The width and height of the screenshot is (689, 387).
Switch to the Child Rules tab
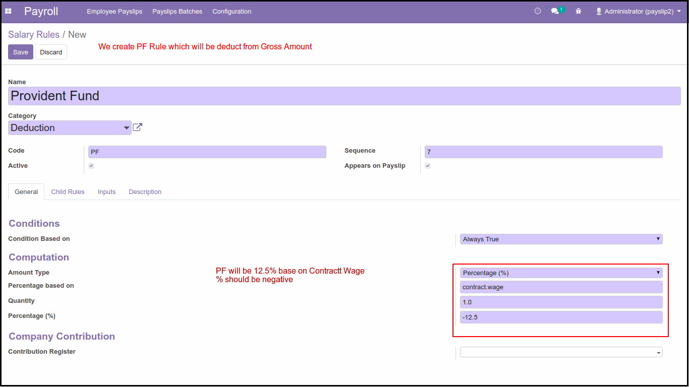tap(68, 192)
